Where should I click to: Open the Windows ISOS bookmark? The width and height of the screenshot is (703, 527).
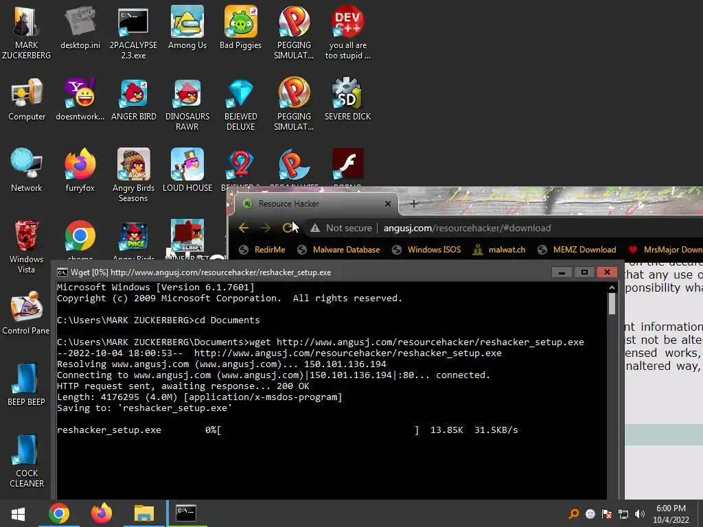(x=426, y=250)
